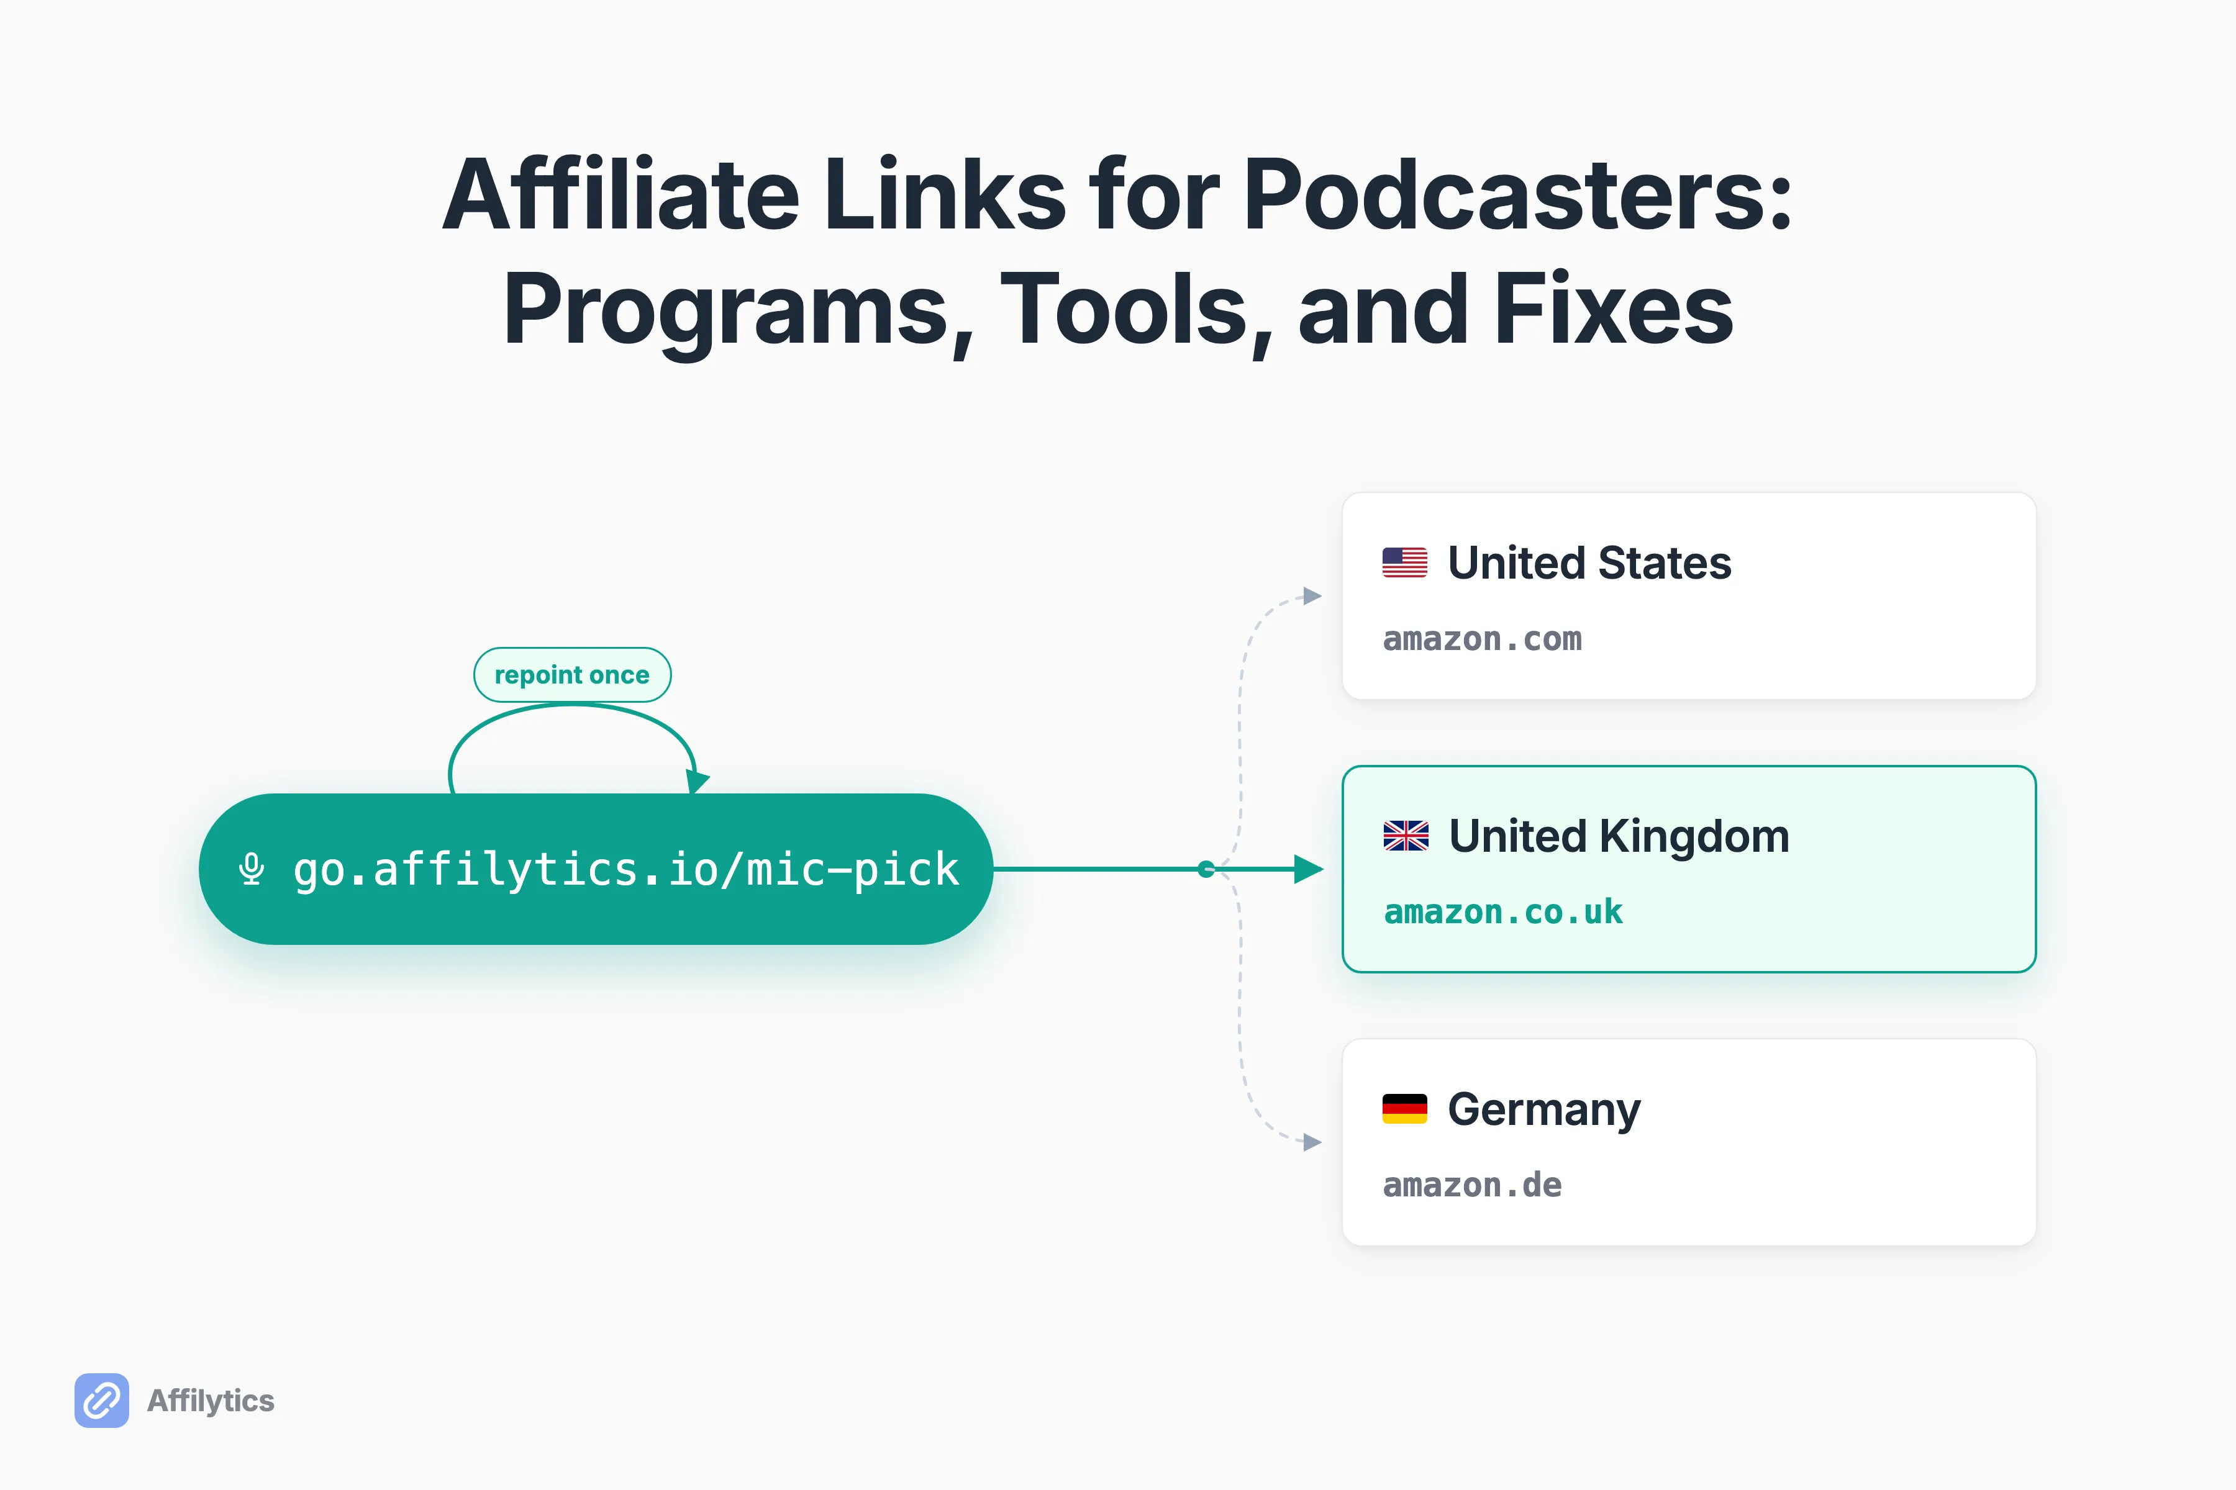
Task: Click the Germany flag icon
Action: 1404,1108
